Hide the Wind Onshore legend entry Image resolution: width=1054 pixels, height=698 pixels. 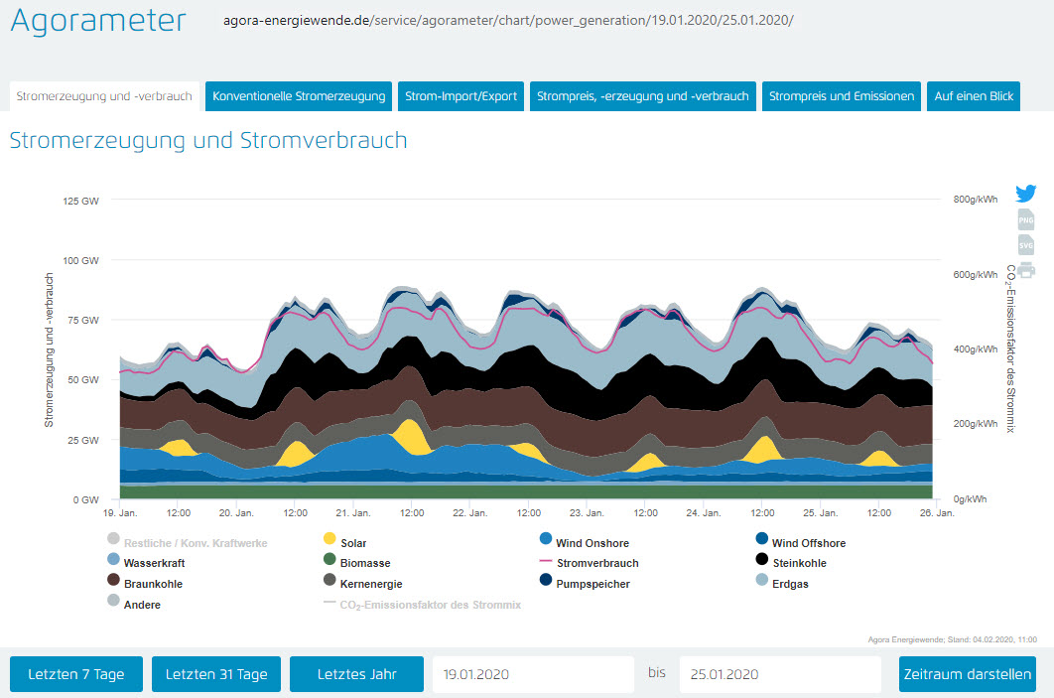[x=592, y=543]
